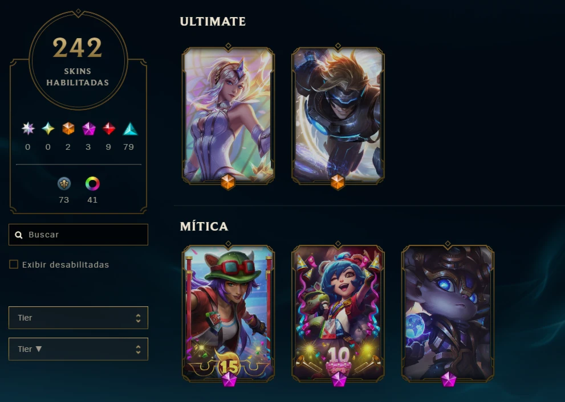Click the rainbow chroma ring icon
This screenshot has height=402, width=565.
point(92,183)
